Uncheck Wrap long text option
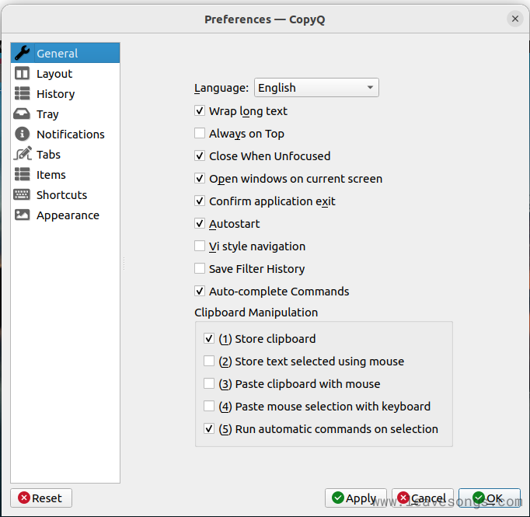The height and width of the screenshot is (517, 530). point(200,111)
